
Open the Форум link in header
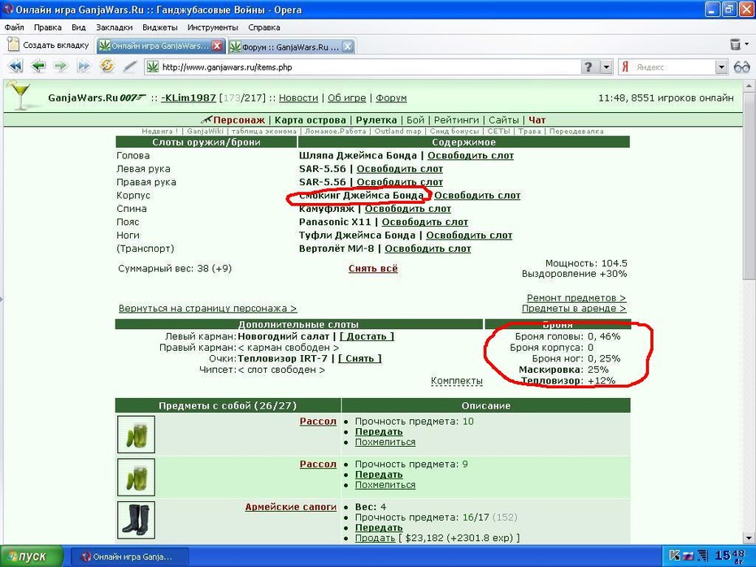coord(391,97)
